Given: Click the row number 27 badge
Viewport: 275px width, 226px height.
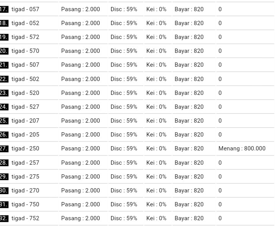Looking at the screenshot, I should click(x=4, y=148).
